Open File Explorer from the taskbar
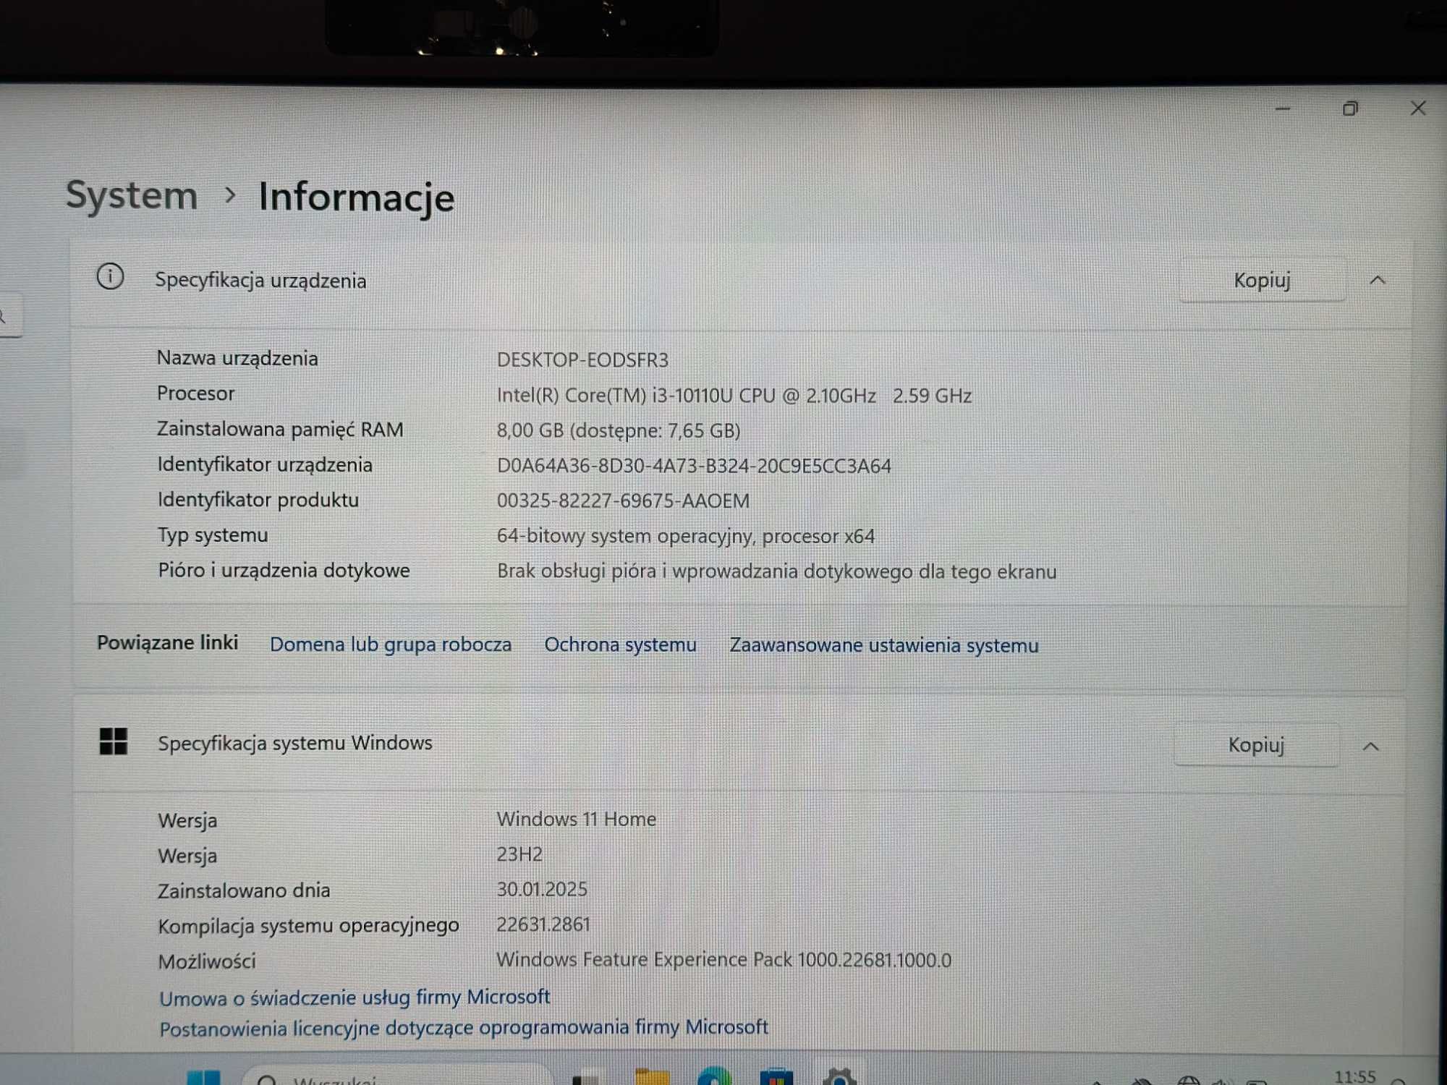 point(651,1078)
